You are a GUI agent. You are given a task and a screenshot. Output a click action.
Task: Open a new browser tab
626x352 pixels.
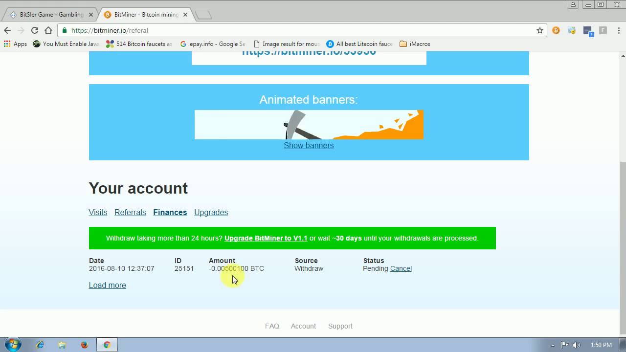click(x=203, y=15)
